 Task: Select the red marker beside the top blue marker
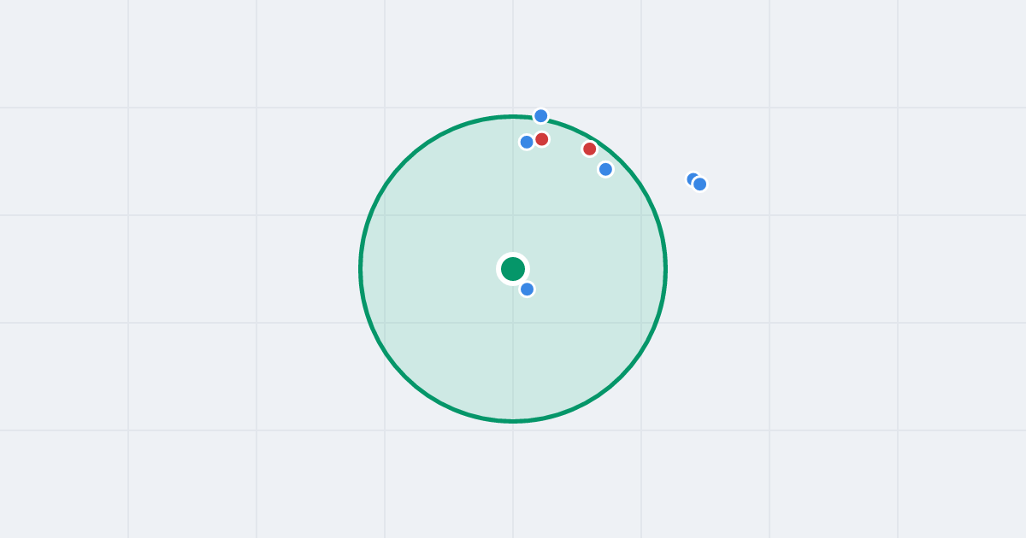(542, 139)
